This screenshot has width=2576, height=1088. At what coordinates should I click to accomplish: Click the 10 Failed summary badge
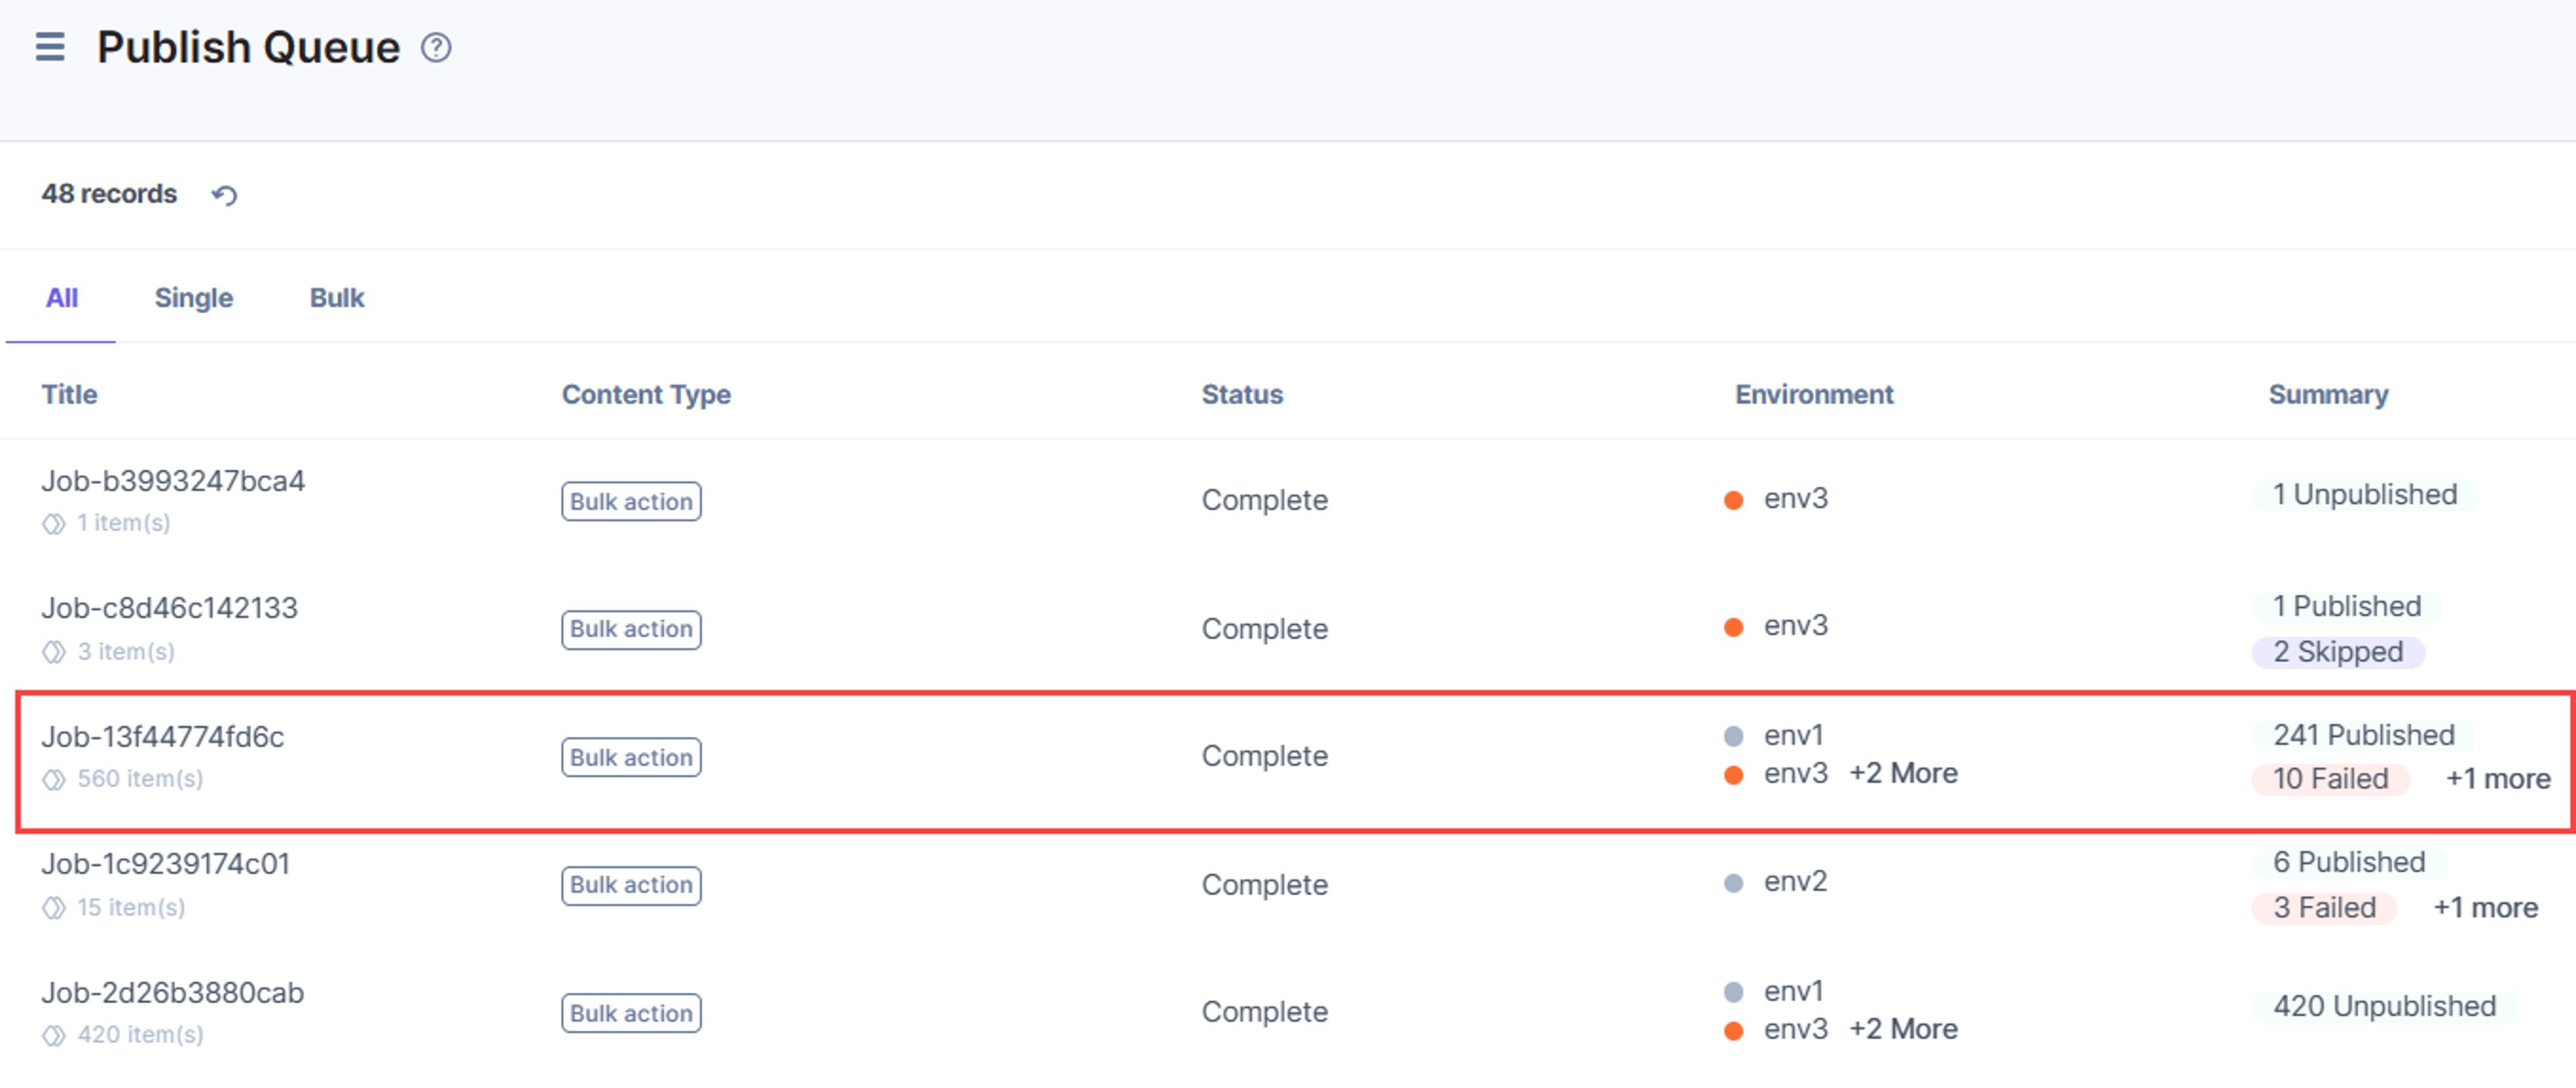[x=2330, y=779]
